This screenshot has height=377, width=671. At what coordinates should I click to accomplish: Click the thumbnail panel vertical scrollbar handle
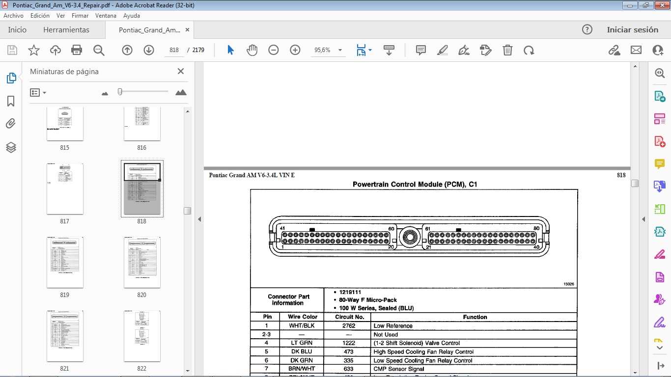click(187, 211)
